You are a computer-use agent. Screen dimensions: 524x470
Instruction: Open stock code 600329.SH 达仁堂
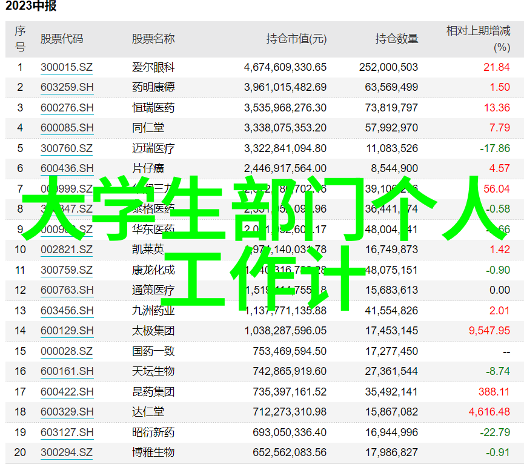click(x=67, y=412)
